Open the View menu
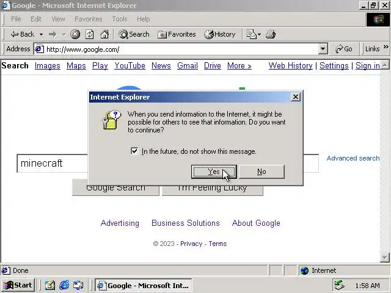 point(59,19)
